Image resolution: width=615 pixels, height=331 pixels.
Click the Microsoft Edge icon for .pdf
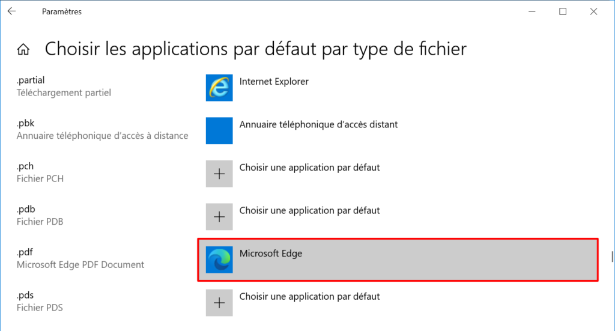[x=219, y=260]
